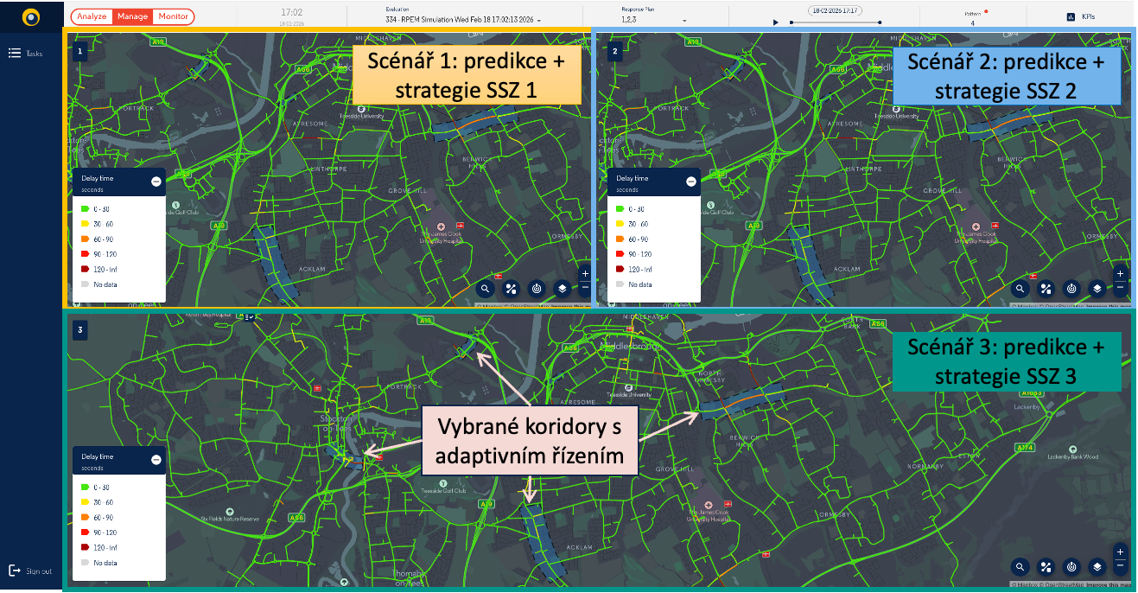Select the Manage mode

coord(133,16)
